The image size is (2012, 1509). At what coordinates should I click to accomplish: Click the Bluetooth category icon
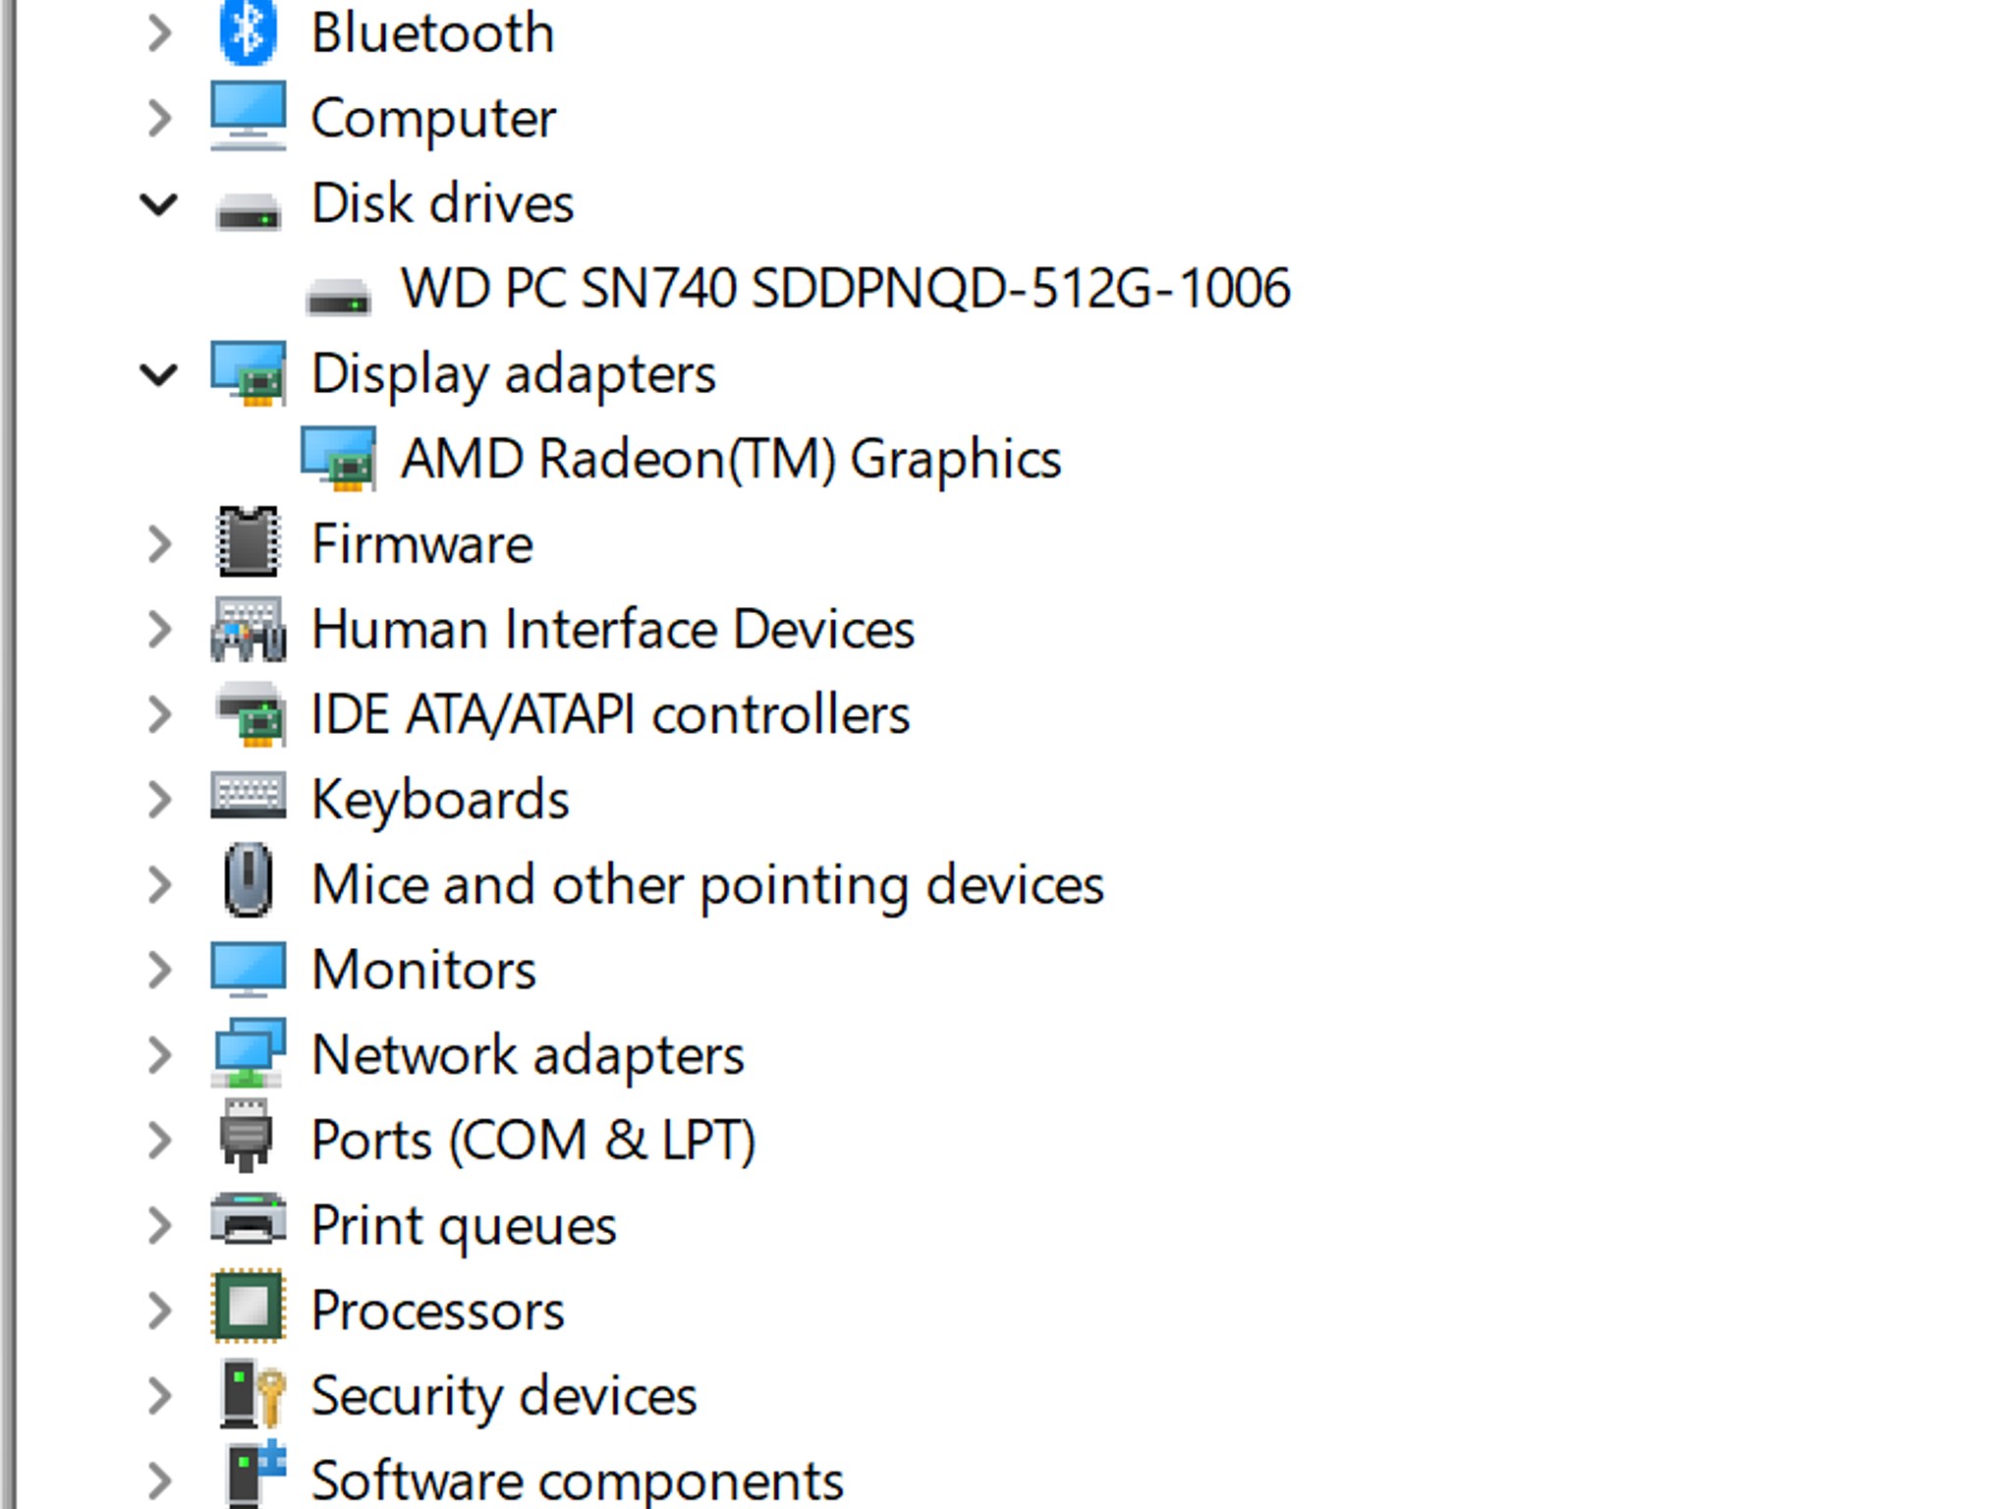tap(248, 32)
